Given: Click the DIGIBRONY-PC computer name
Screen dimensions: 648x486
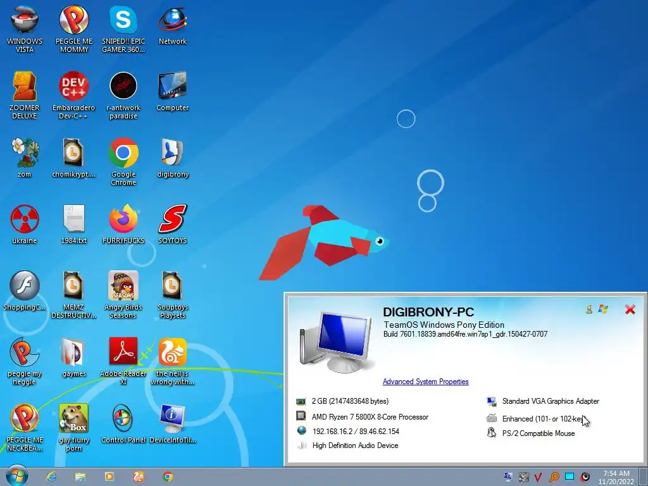Looking at the screenshot, I should pos(428,312).
